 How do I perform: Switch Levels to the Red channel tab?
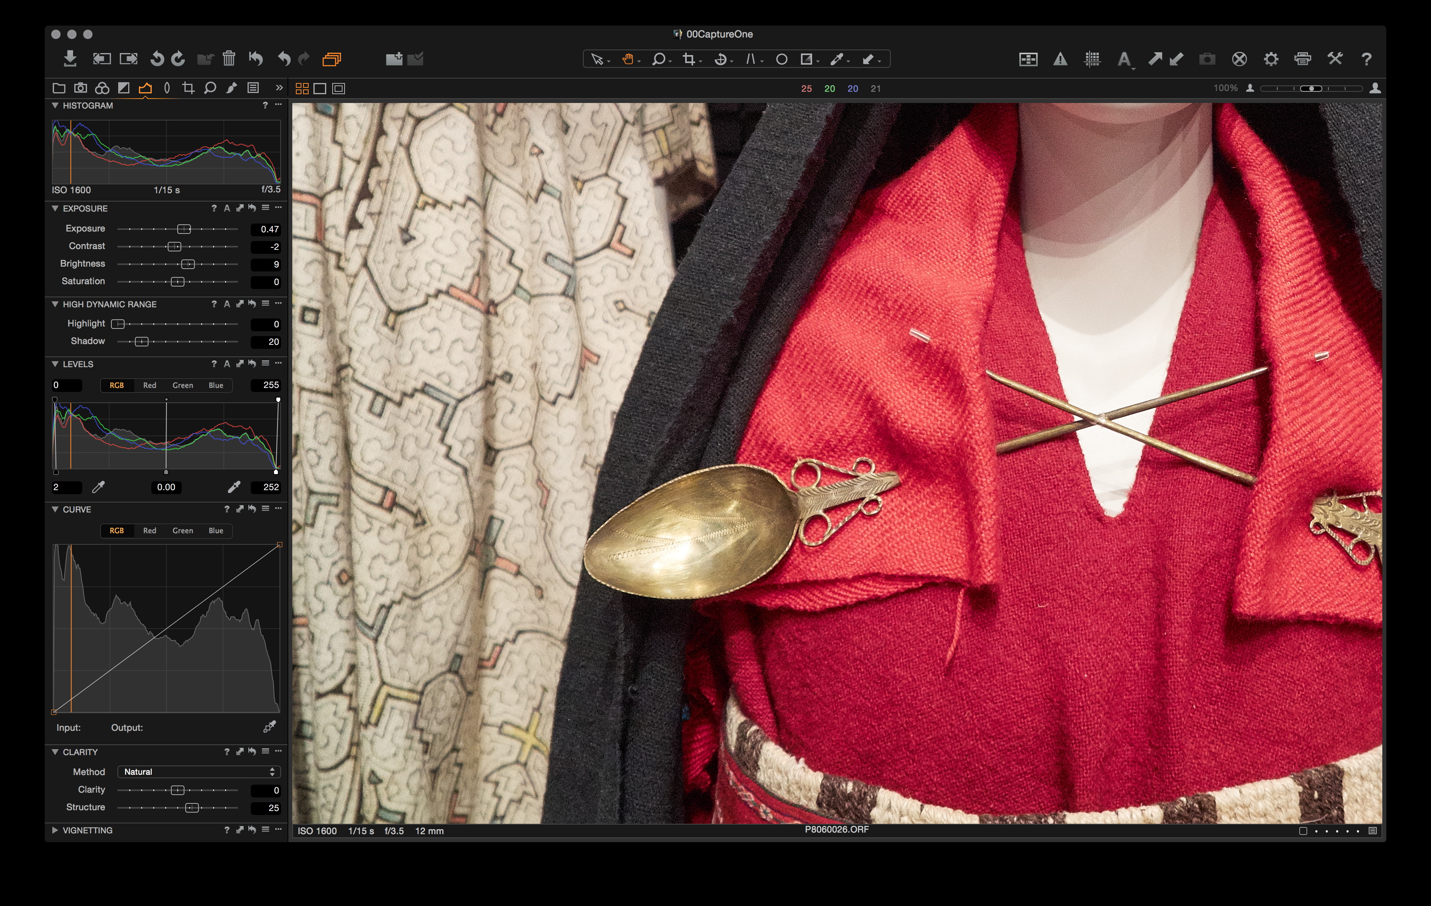coord(150,385)
